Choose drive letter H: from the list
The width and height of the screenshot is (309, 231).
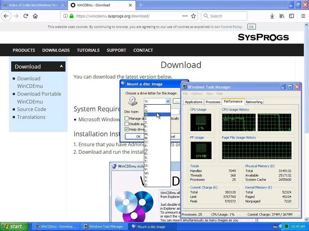click(x=157, y=115)
